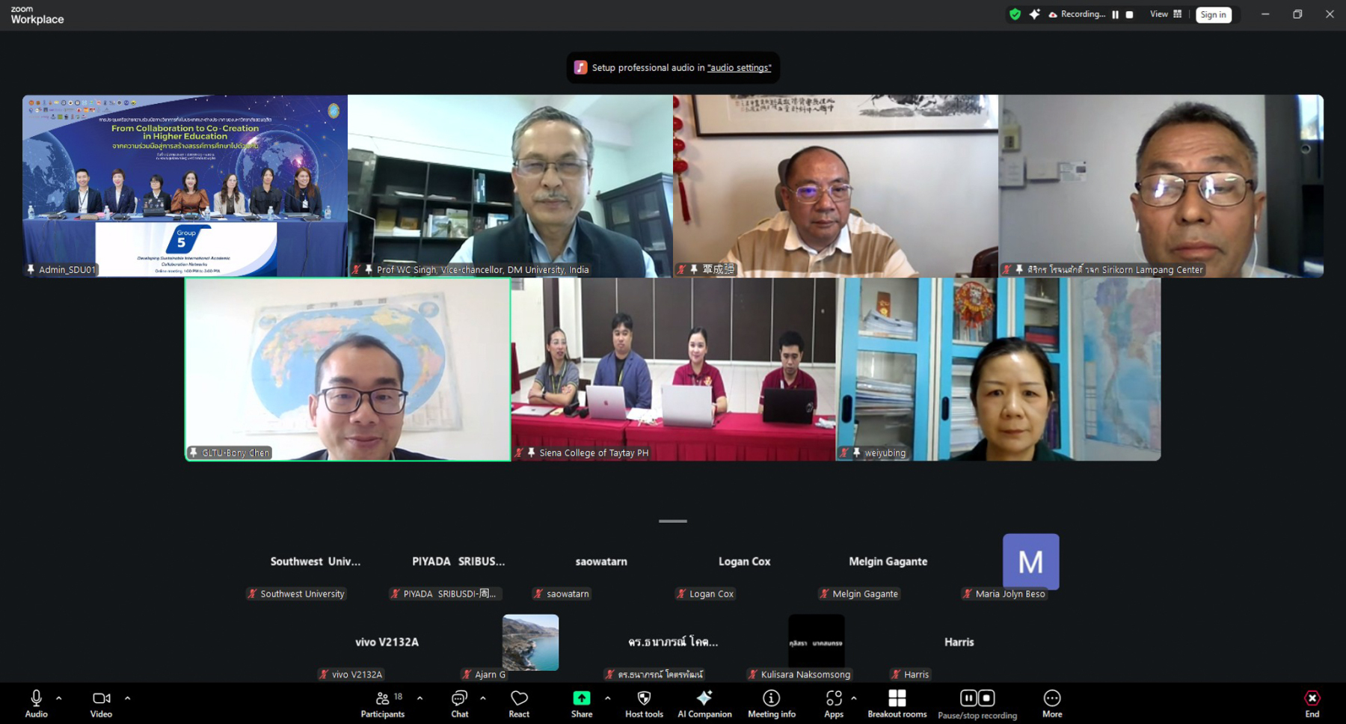1346x724 pixels.
Task: Pause recording in the top bar
Action: [1115, 14]
